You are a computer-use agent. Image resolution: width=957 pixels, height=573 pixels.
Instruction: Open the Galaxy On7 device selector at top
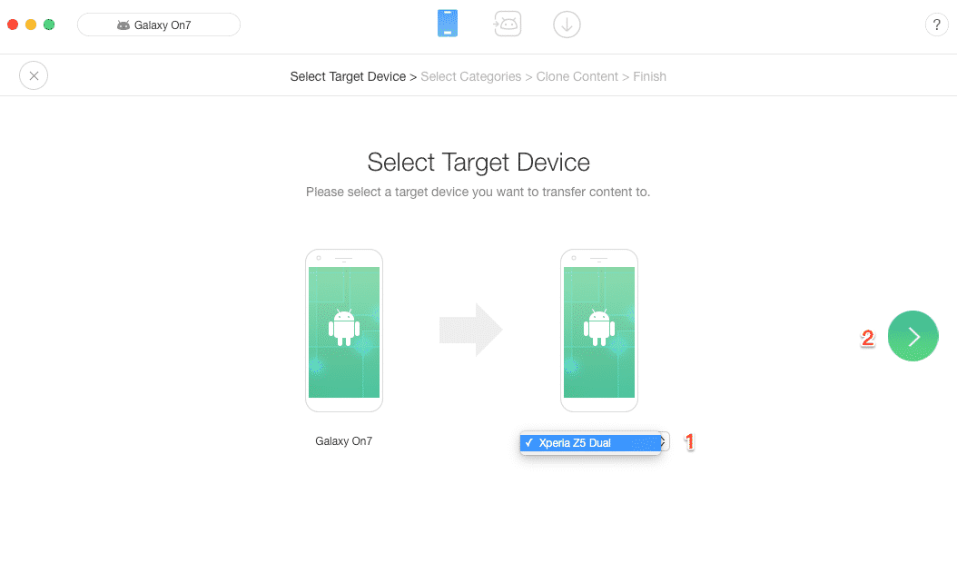[x=159, y=25]
